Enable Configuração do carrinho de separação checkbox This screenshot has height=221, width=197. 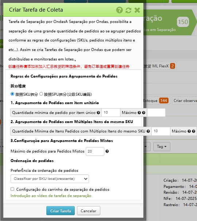(12, 189)
